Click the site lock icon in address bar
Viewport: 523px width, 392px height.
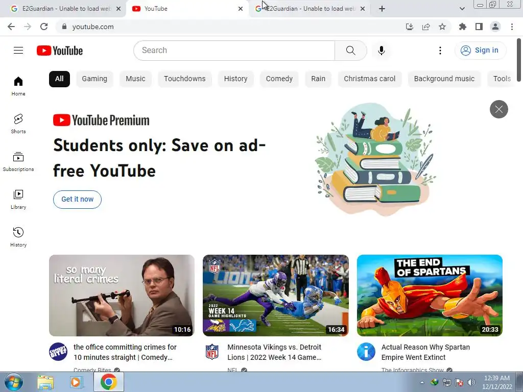click(x=64, y=27)
